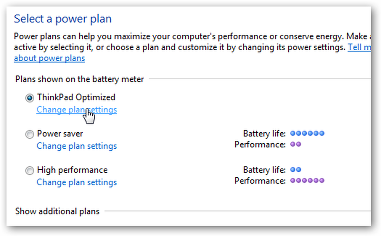381x236 pixels.
Task: Click the 'Tell m' link text
Action: pos(359,47)
